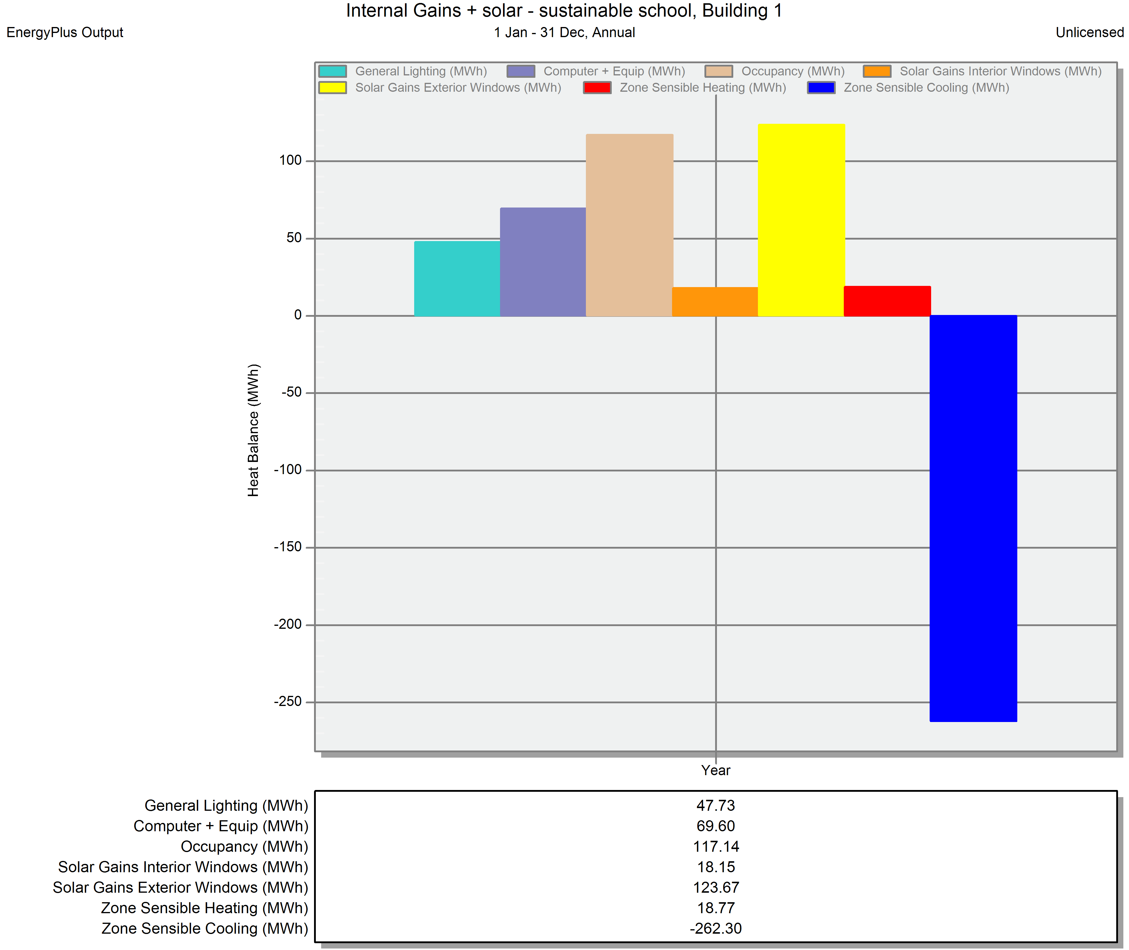This screenshot has width=1129, height=950.
Task: Select the Computer + Equip legend label
Action: point(614,71)
